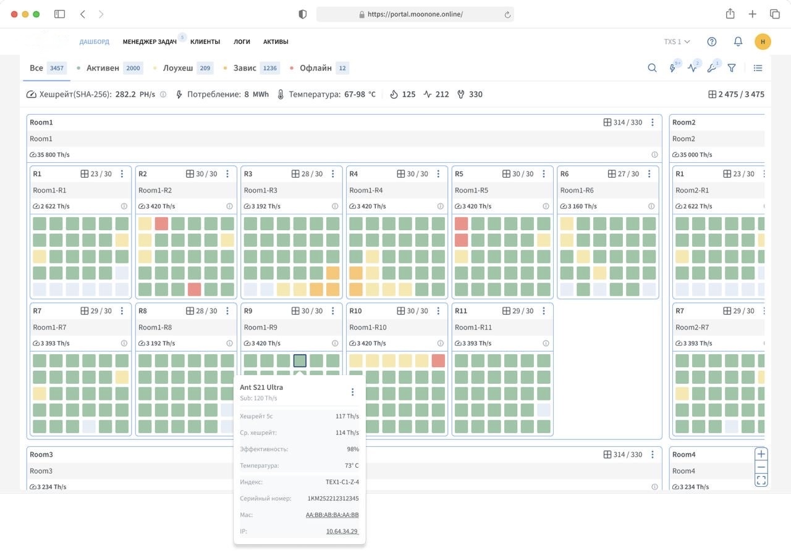The image size is (791, 551).
Task: Open the lightning bolt alerts icon with 9+ badge
Action: click(x=673, y=68)
